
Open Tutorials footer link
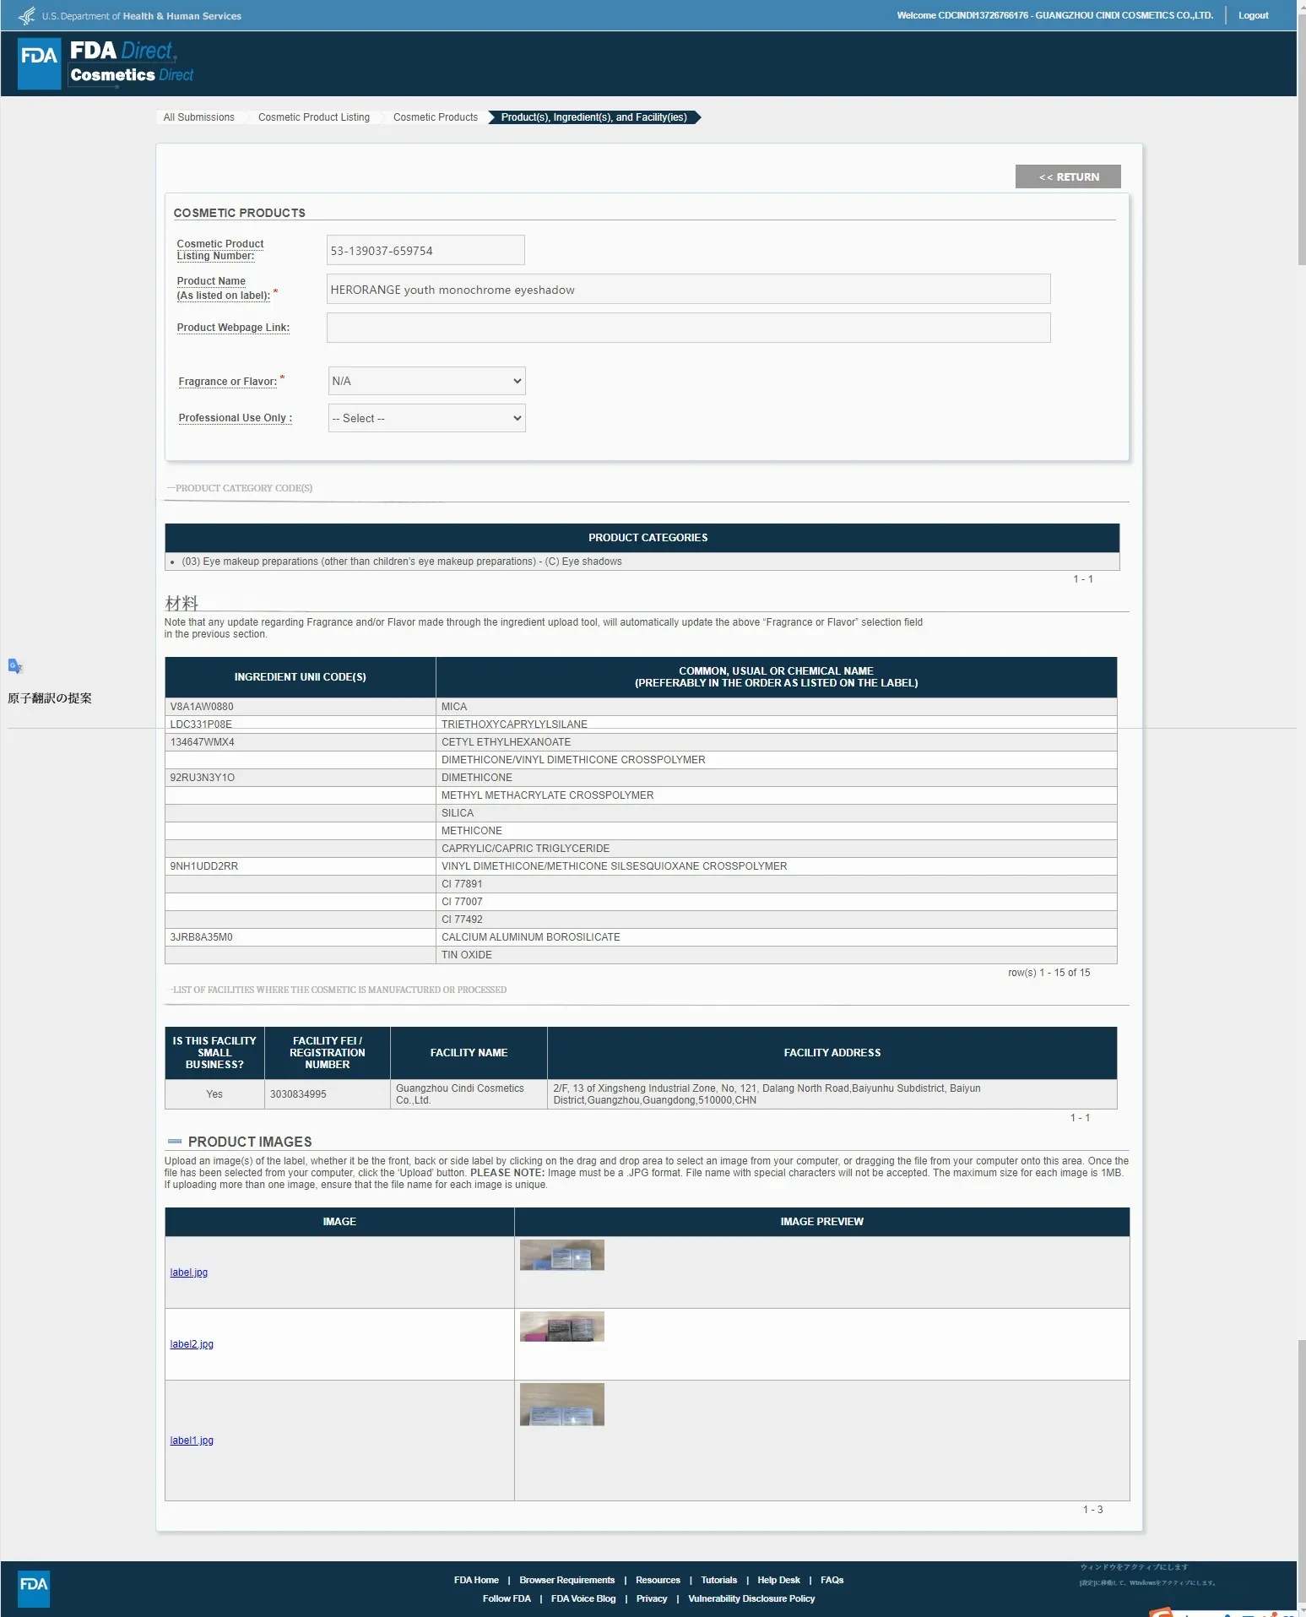[718, 1580]
